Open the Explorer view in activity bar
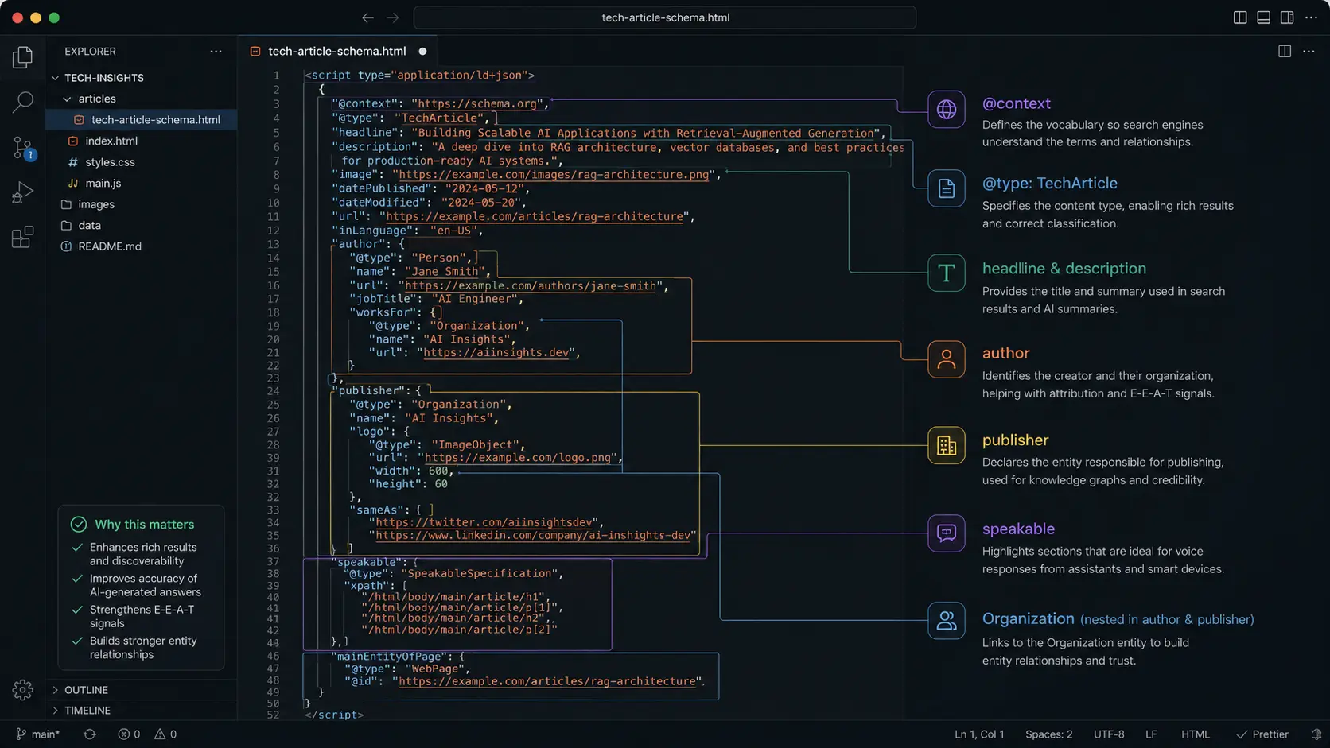Image resolution: width=1330 pixels, height=748 pixels. pos(22,57)
